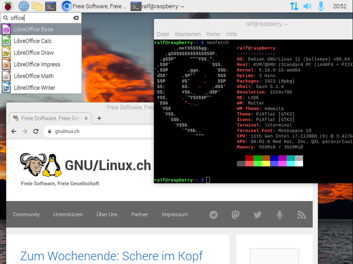Open the Impressum nav item
This screenshot has height=264, width=353.
click(x=175, y=215)
